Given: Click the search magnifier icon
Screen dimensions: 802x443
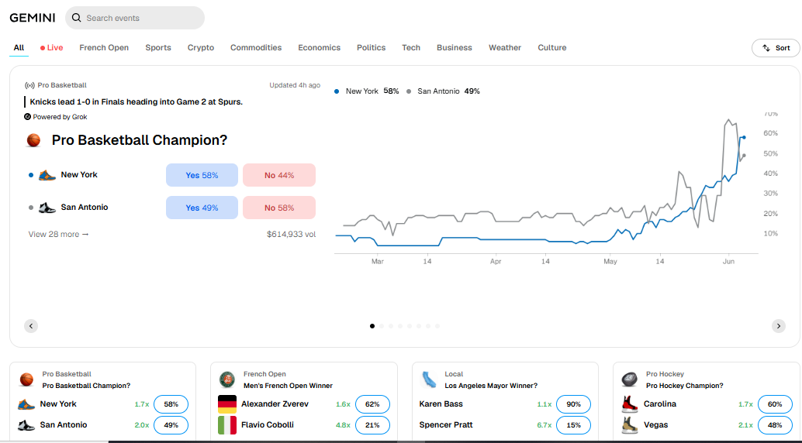Looking at the screenshot, I should click(x=76, y=18).
